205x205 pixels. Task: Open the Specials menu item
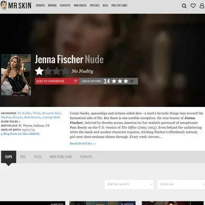tap(94, 5)
